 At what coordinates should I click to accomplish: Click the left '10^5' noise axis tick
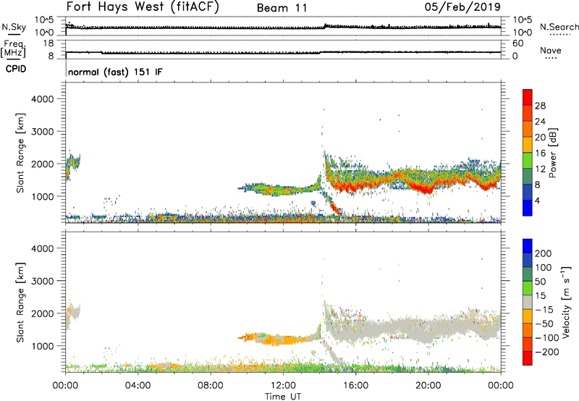[44, 20]
